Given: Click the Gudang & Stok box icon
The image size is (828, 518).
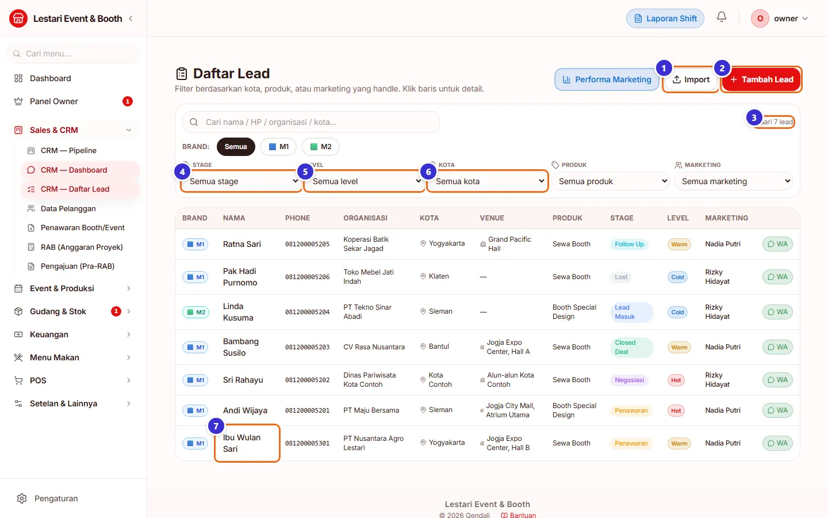Looking at the screenshot, I should click(x=18, y=311).
